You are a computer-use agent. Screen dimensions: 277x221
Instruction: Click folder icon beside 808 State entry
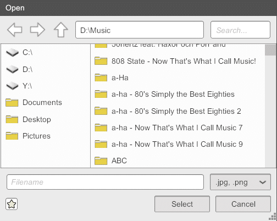point(101,61)
